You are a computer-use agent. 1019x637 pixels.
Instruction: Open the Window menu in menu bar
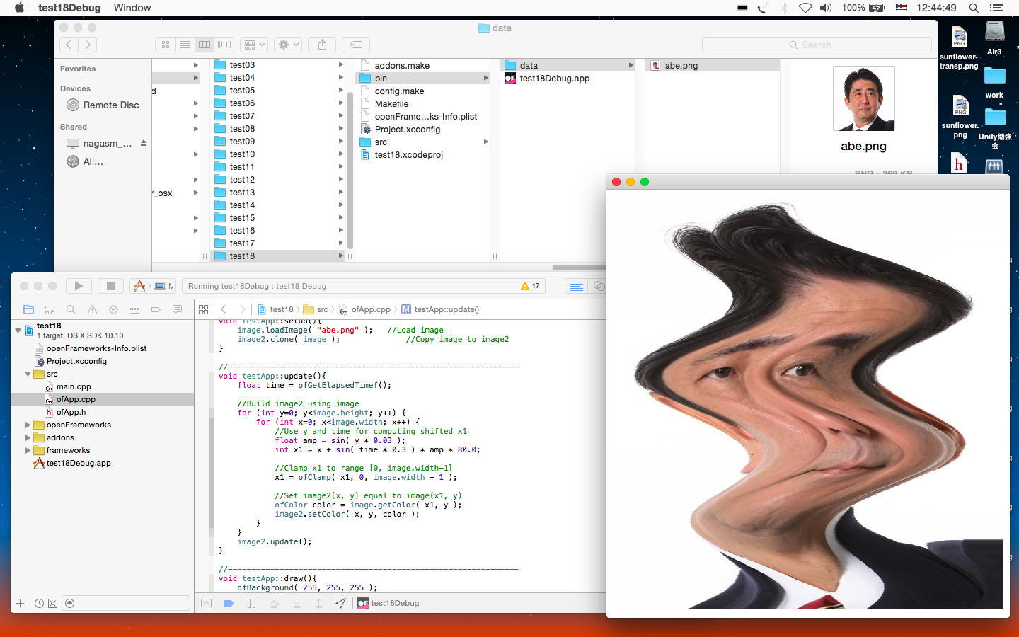pos(132,8)
